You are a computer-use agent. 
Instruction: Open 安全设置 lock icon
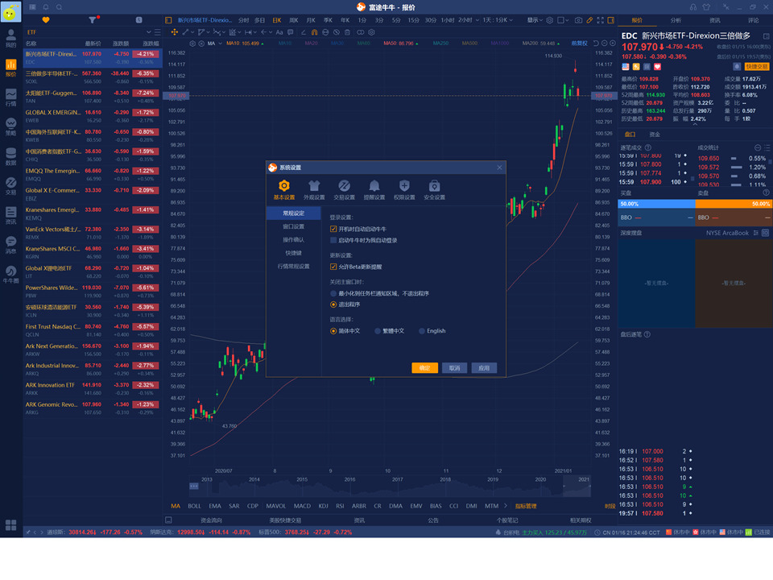434,189
